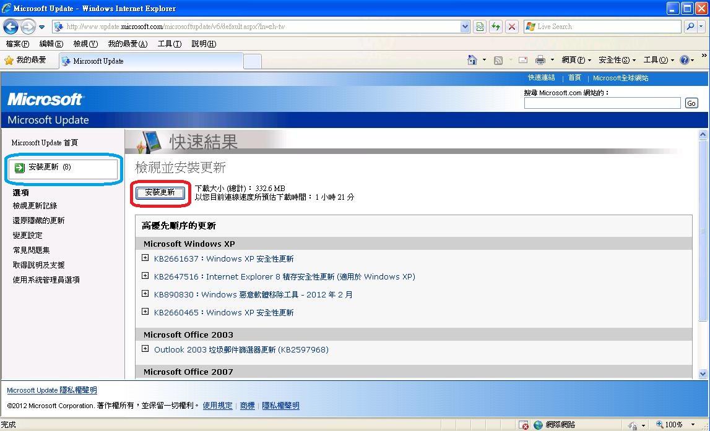Image resolution: width=710 pixels, height=431 pixels.
Task: Click the 我的最愛 favorites star button
Action: pos(25,60)
